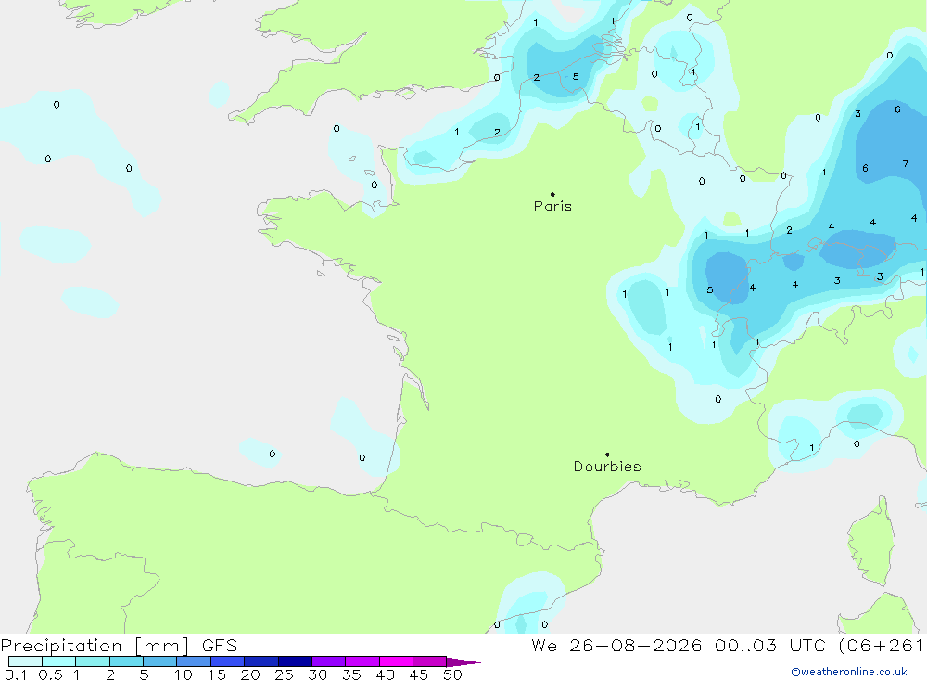Click the Paris location dot marker
The height and width of the screenshot is (680, 927).
tap(552, 194)
